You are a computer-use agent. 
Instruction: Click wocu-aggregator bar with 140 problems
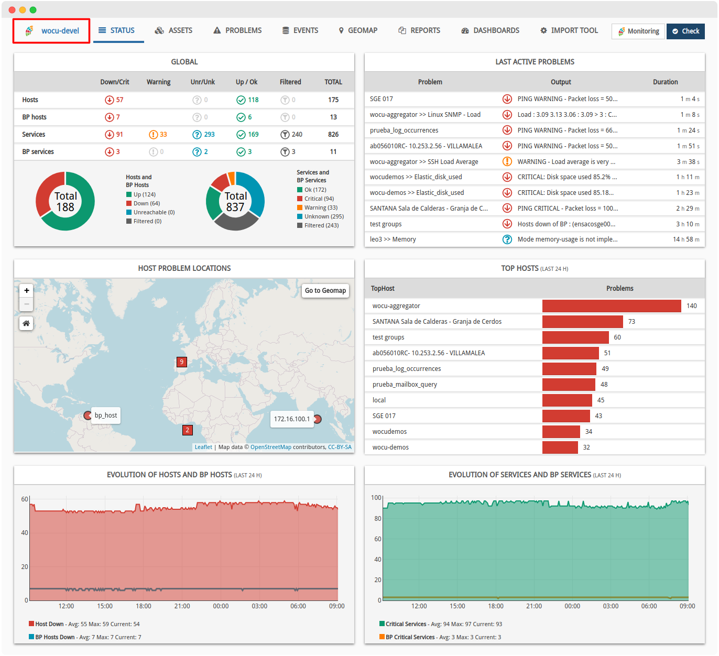[612, 305]
